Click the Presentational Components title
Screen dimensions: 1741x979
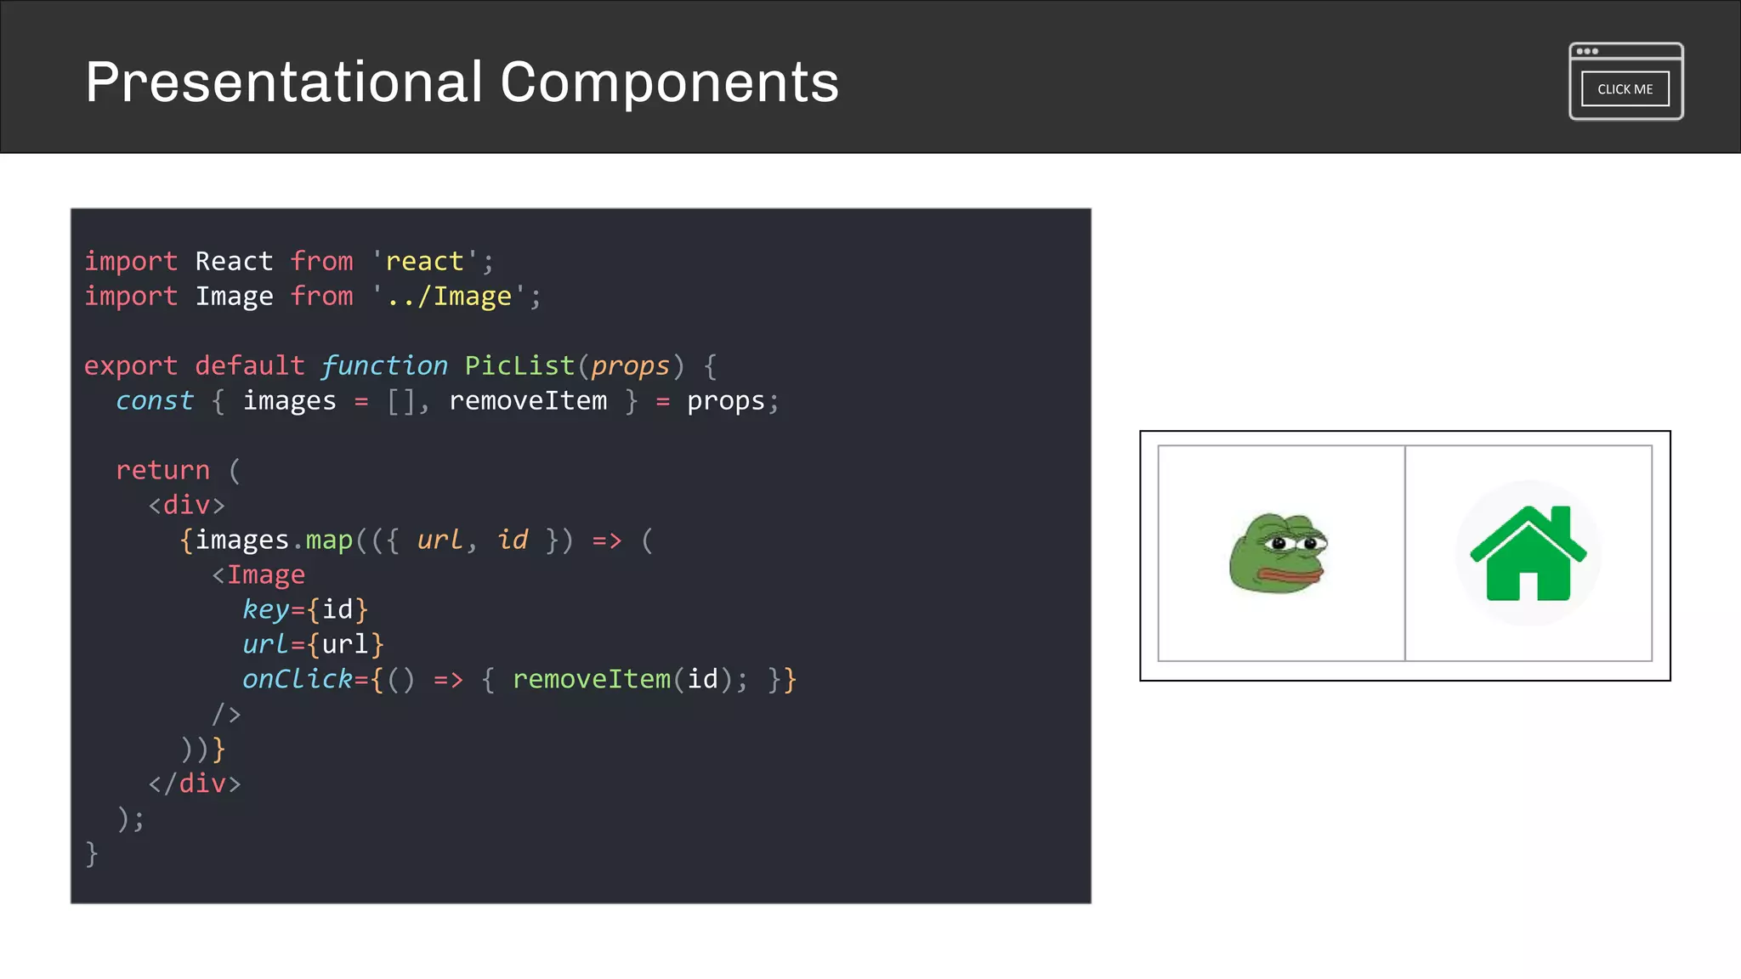pyautogui.click(x=462, y=82)
